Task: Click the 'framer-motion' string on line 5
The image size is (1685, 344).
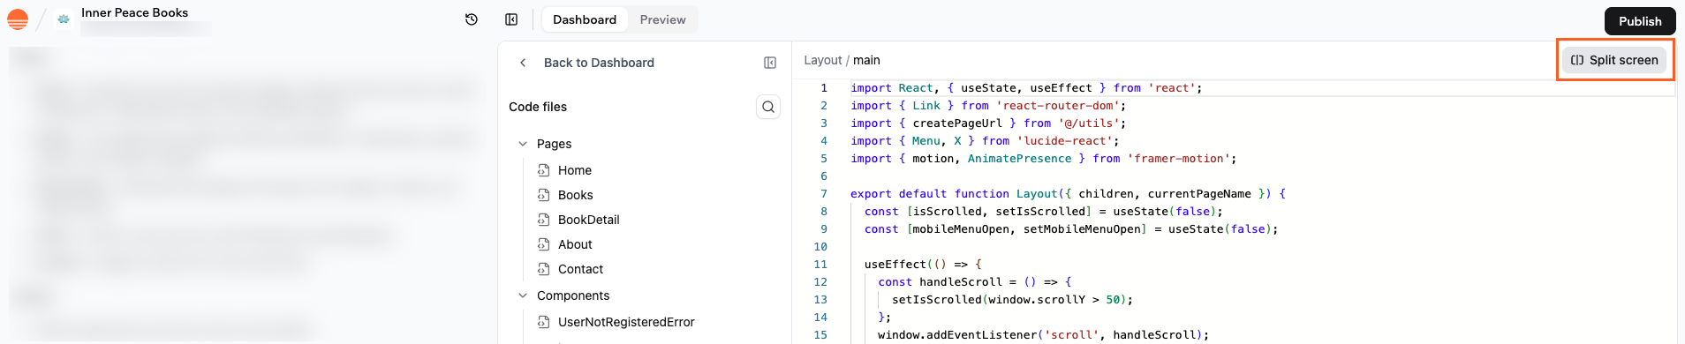Action: (1179, 159)
